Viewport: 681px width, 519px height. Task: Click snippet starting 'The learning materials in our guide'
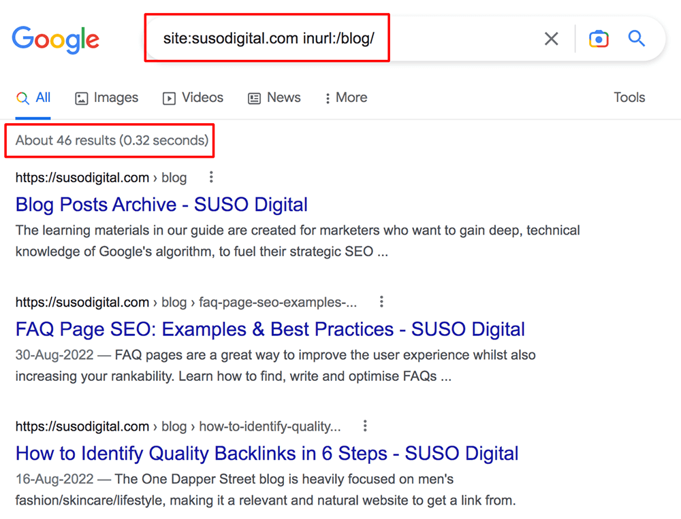[x=298, y=241]
